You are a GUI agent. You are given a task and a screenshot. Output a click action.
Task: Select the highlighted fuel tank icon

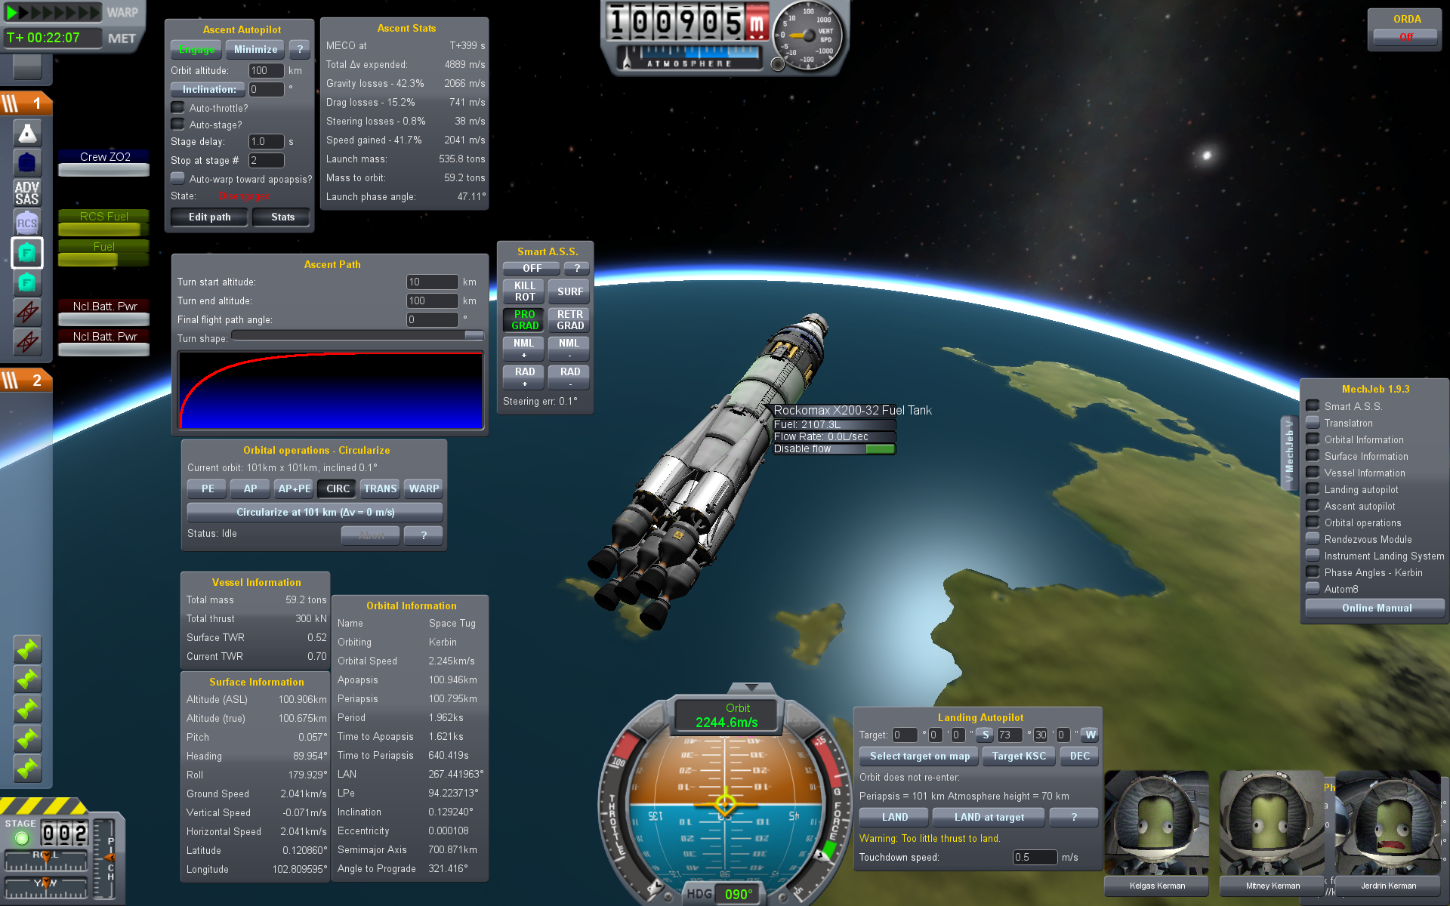pos(27,253)
